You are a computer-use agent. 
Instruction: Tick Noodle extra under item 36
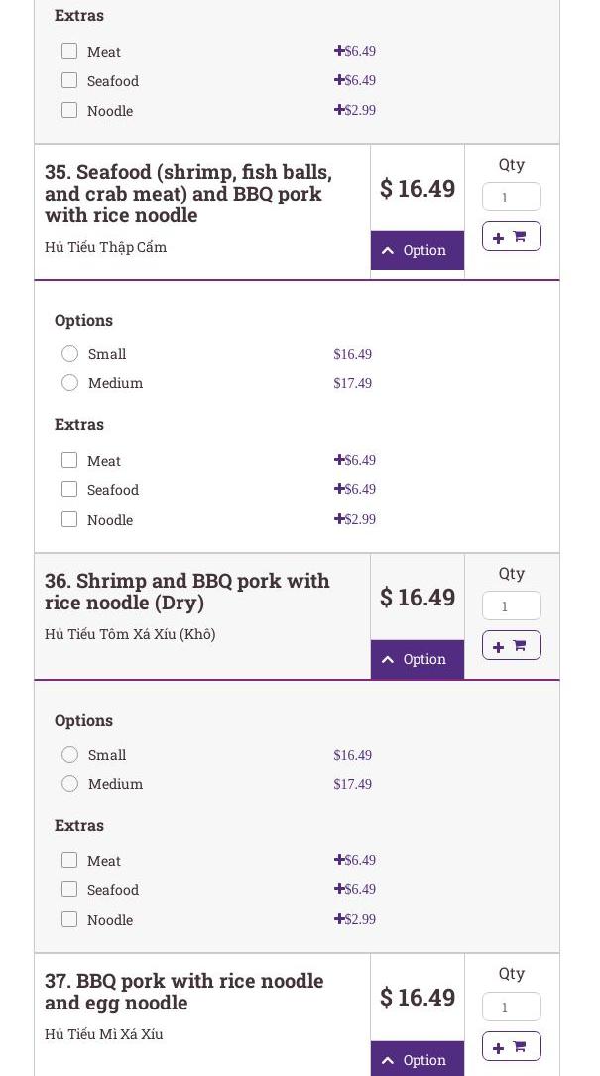coord(69,919)
